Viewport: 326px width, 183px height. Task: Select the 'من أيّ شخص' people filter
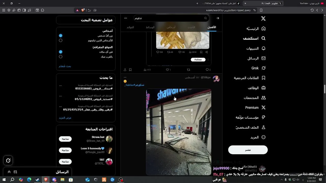click(61, 36)
